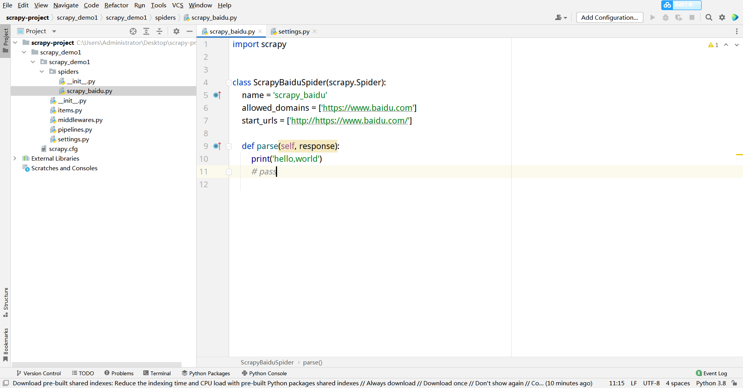The image size is (743, 388).
Task: Fold the parse method at line 9
Action: [229, 146]
